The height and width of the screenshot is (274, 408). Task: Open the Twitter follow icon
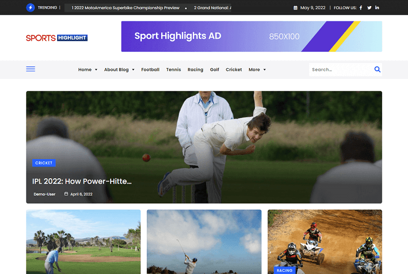click(x=369, y=8)
